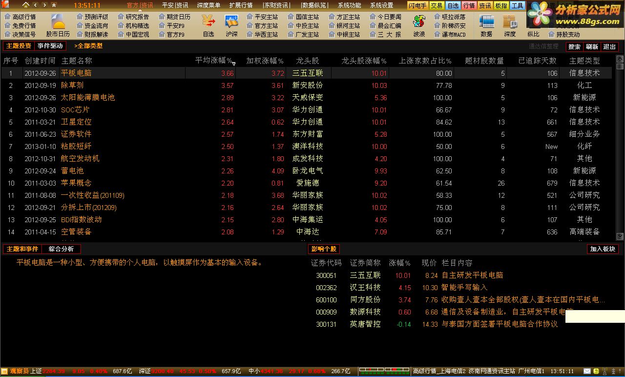Open 决策信号 toolbar item
This screenshot has width=625, height=377.
20,34
